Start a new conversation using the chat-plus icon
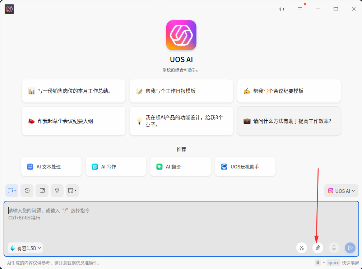This screenshot has width=362, height=269. pyautogui.click(x=12, y=190)
